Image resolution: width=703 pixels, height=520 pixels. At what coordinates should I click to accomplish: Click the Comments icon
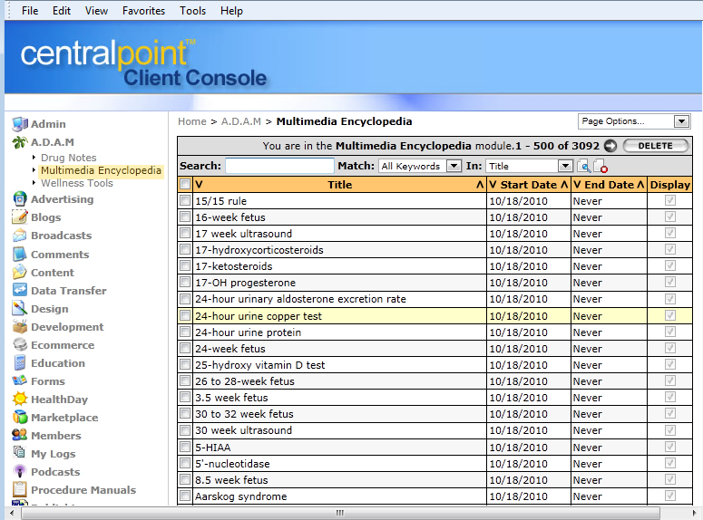(x=20, y=254)
